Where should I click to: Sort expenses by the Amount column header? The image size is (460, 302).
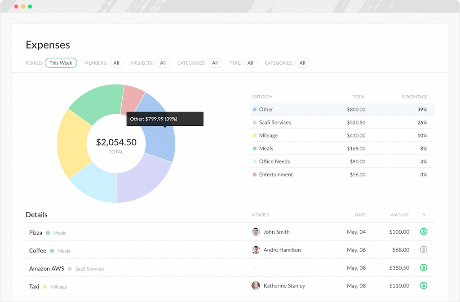point(399,215)
